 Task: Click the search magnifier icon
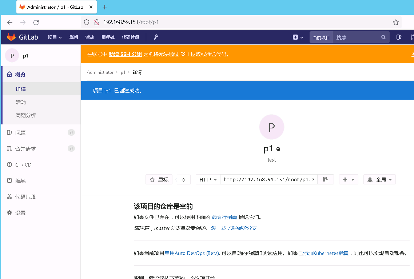pyautogui.click(x=383, y=37)
